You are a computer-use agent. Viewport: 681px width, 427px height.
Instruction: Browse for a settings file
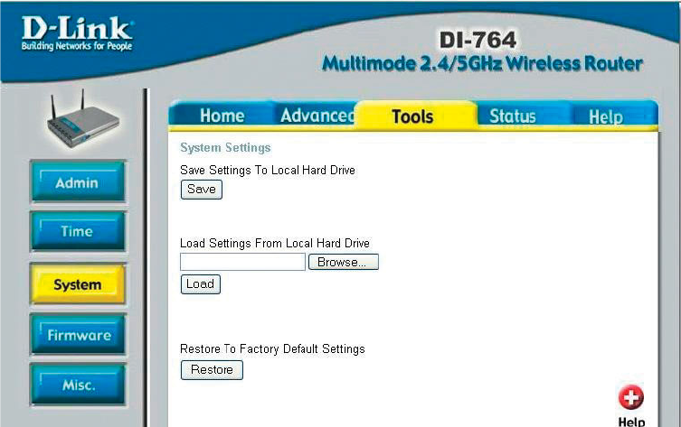(343, 262)
